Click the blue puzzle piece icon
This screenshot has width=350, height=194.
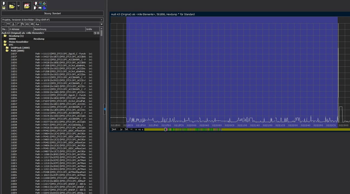click(44, 8)
